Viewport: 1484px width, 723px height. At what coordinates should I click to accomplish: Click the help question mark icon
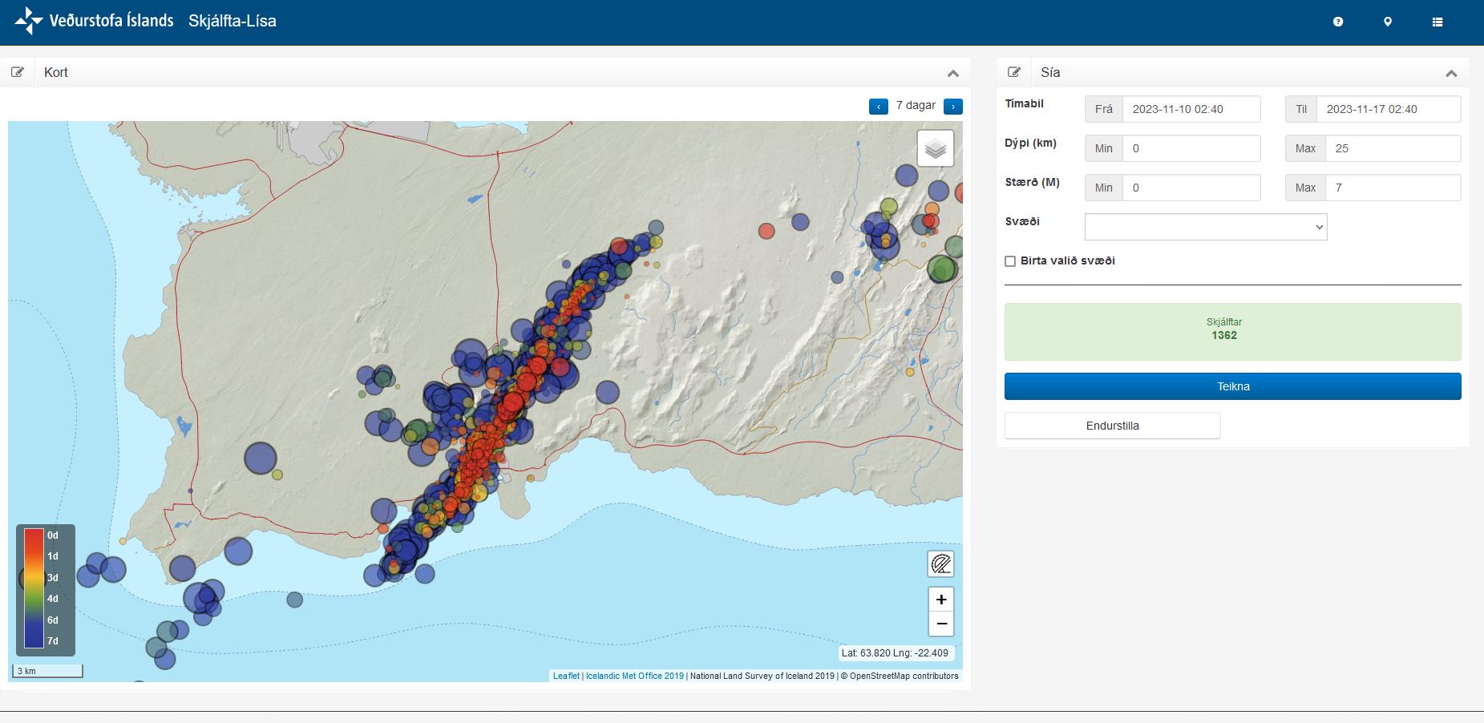pos(1338,22)
